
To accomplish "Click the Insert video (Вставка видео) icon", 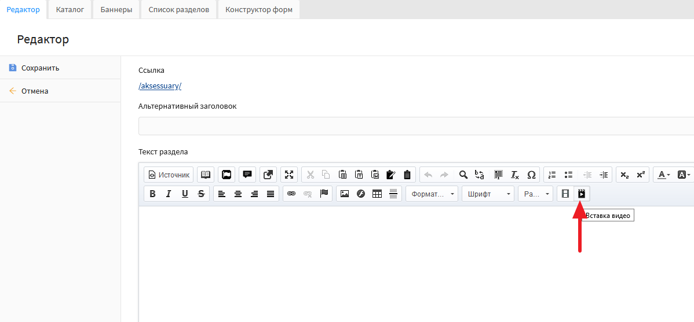I will 582,194.
